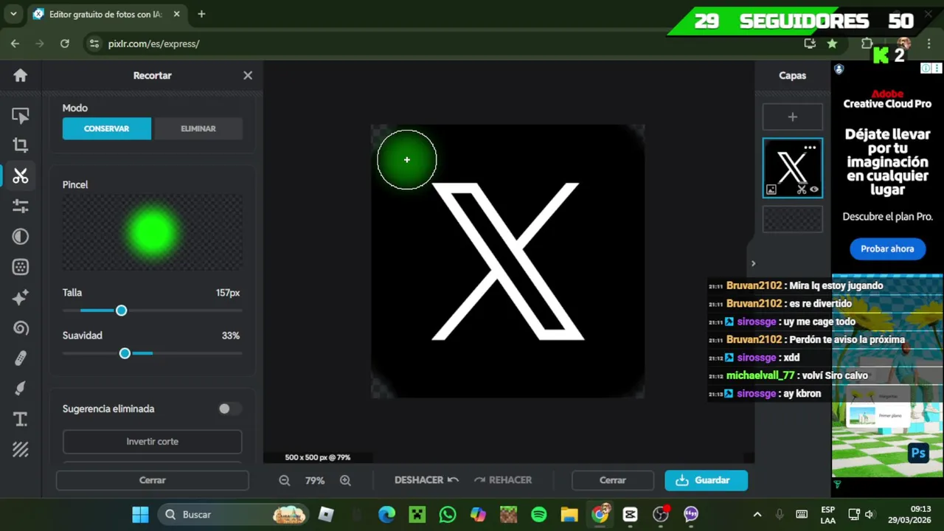Collapse the Capas panel arrow
This screenshot has width=944, height=531.
[753, 263]
